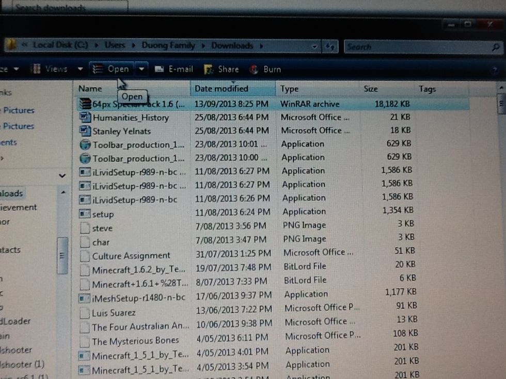Click the file list scroll-up arrow

point(501,88)
